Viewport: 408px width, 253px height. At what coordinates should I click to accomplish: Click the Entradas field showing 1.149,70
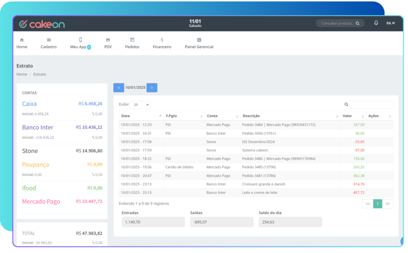(x=153, y=222)
